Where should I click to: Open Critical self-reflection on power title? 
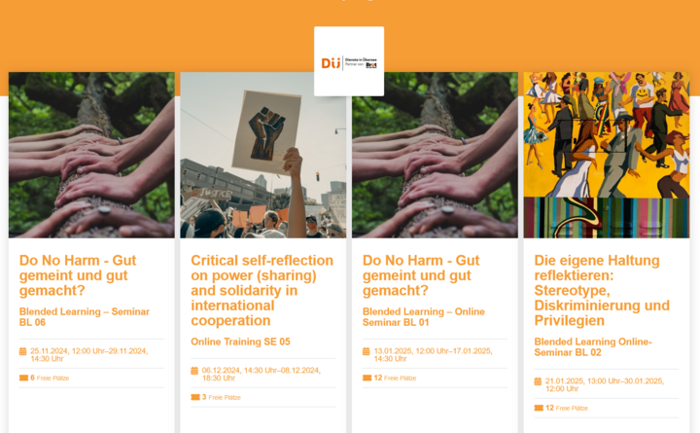pos(262,291)
